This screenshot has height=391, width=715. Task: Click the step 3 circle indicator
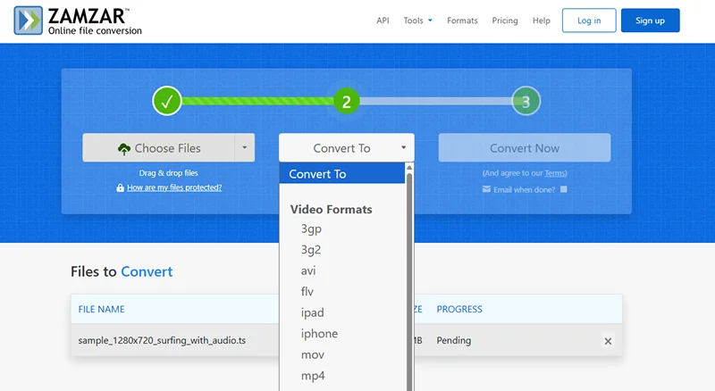pyautogui.click(x=526, y=101)
